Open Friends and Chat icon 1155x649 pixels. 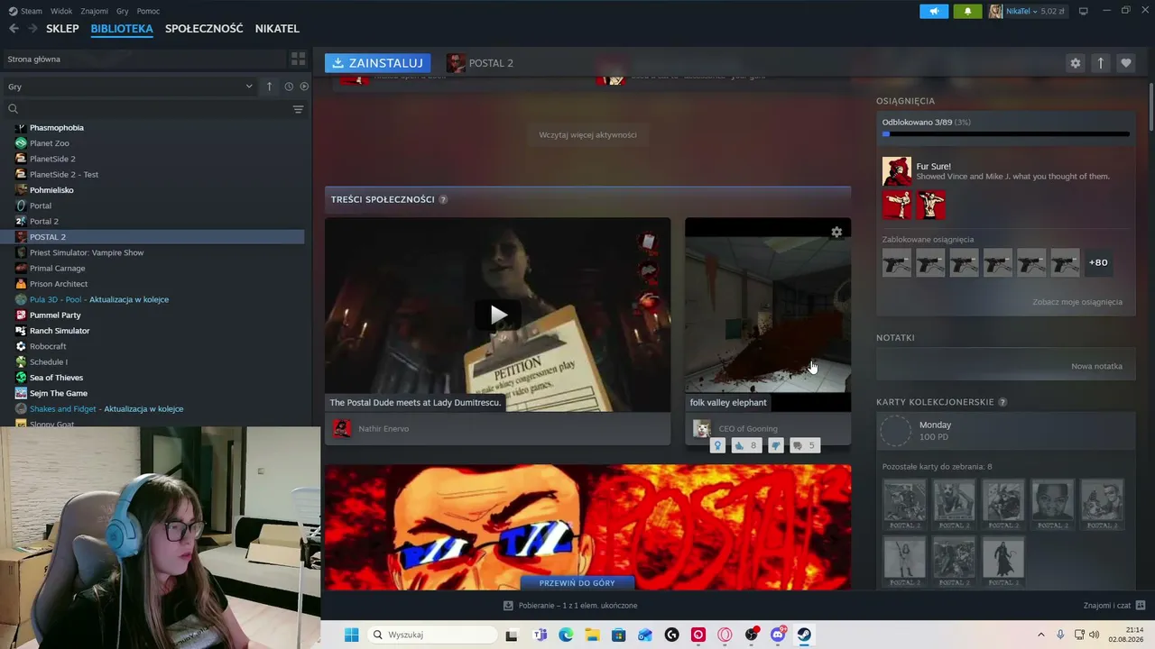pyautogui.click(x=1141, y=605)
